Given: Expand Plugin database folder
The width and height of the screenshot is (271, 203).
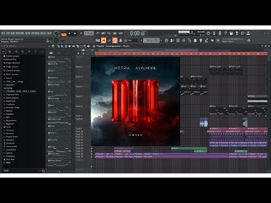Looking at the screenshot, I should point(11,63).
